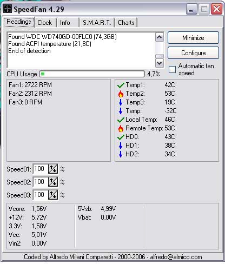
Task: Open the S.M.A.R.T. tab
Action: [97, 23]
